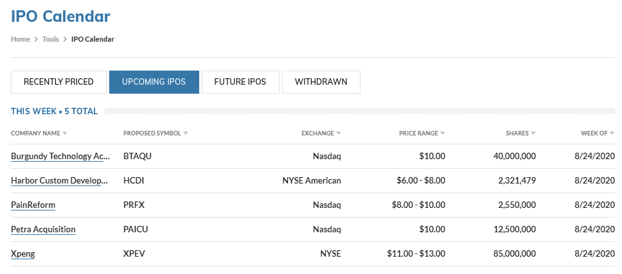Click the PAICU symbol cell
This screenshot has height=274, width=622.
coord(136,230)
